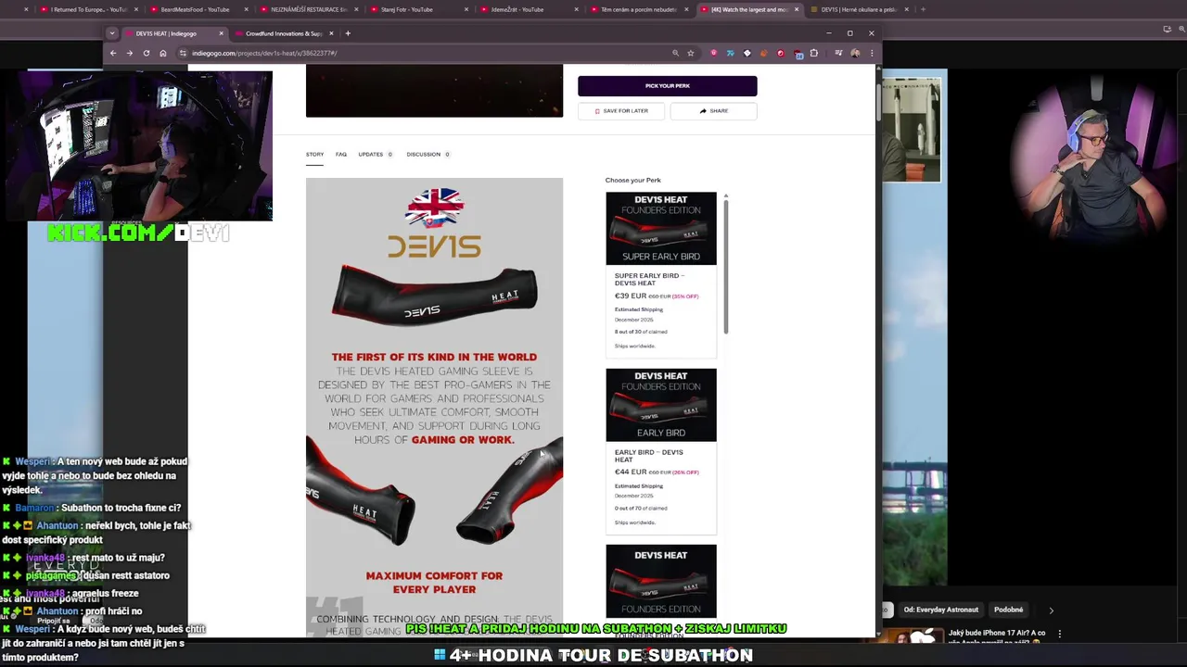1187x667 pixels.
Task: Click the share arrow icon
Action: (x=703, y=111)
